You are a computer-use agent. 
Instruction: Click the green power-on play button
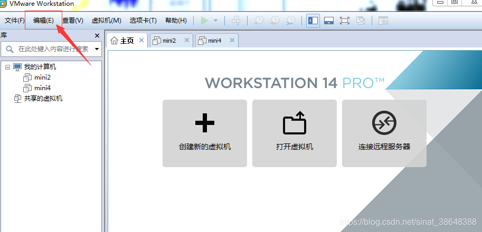(x=204, y=21)
